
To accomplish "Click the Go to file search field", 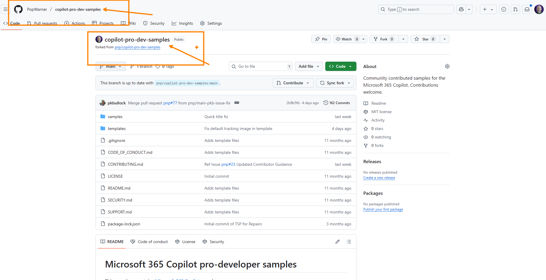I will 261,66.
